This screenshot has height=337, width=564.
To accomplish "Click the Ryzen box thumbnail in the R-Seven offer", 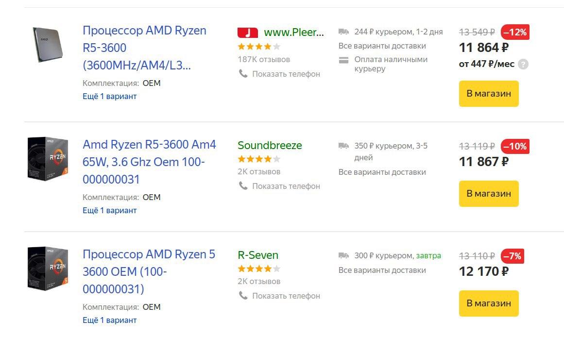I will point(48,269).
